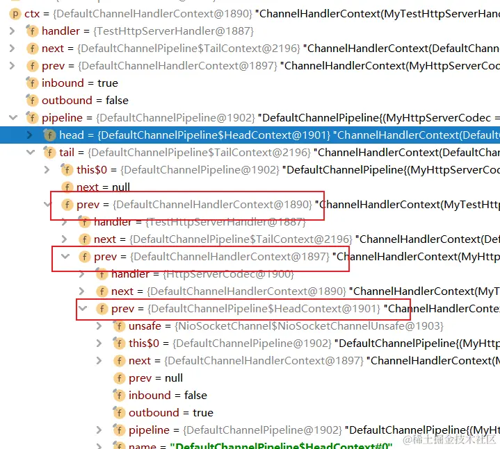
Task: Click field icon of 'outbound = true'
Action: coord(119,413)
